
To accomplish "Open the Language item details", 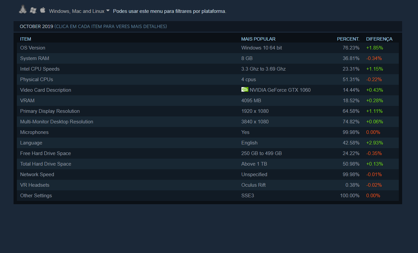I will coord(208,143).
